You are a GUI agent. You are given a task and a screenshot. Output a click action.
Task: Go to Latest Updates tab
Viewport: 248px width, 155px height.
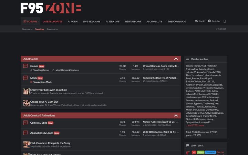coord(52,21)
